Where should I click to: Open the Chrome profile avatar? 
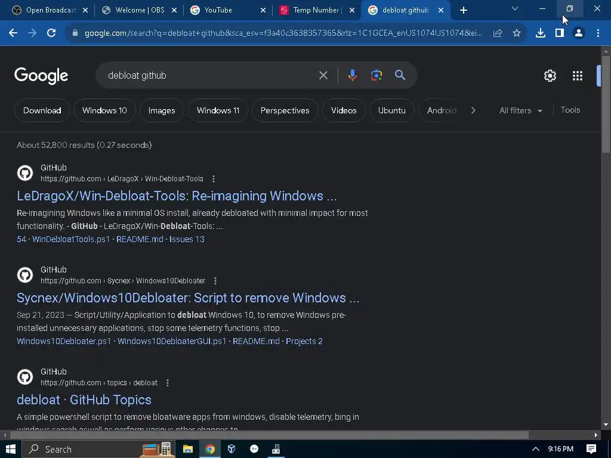579,33
